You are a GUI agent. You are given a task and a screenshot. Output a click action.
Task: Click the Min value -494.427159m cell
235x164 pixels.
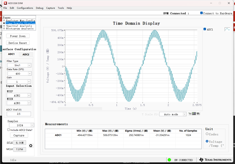tap(85, 135)
